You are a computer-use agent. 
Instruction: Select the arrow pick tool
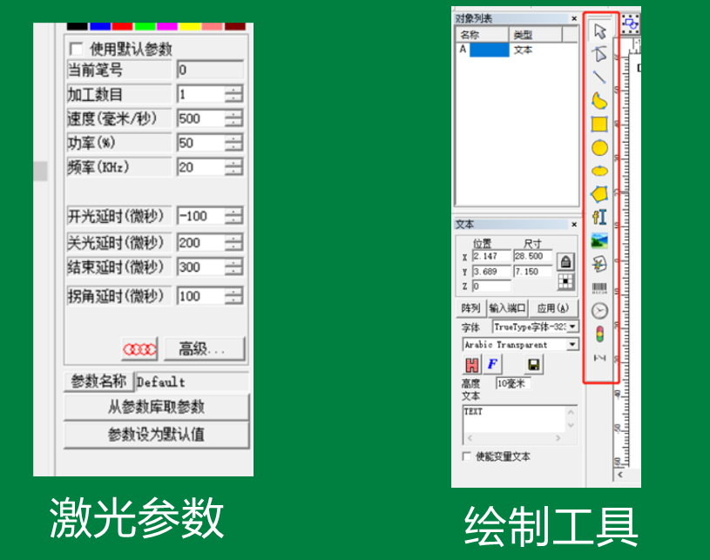pos(600,31)
